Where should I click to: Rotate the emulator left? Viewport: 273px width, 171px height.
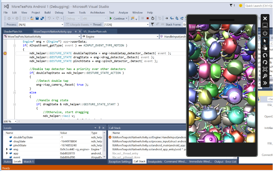tap(265, 55)
